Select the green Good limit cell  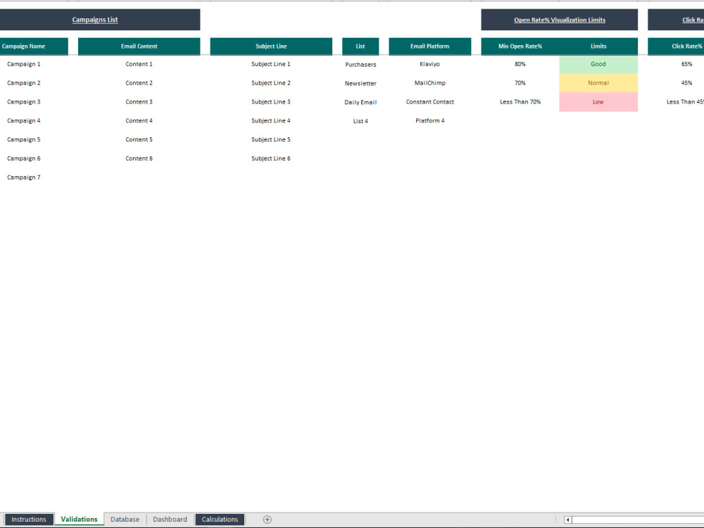coord(598,63)
